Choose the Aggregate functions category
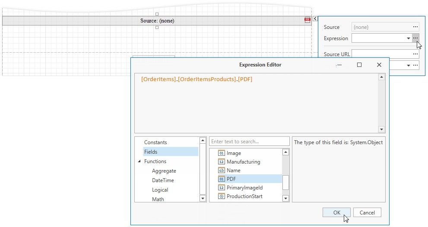Image resolution: width=428 pixels, height=227 pixels. (x=164, y=171)
